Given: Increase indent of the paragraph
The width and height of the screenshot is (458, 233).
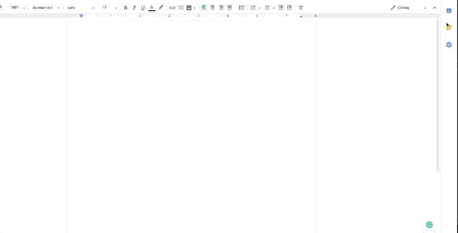Looking at the screenshot, I should click(289, 8).
